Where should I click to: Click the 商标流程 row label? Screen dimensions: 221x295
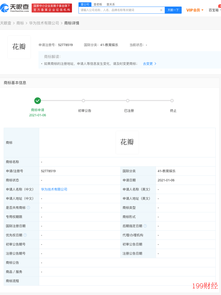(x=12, y=281)
